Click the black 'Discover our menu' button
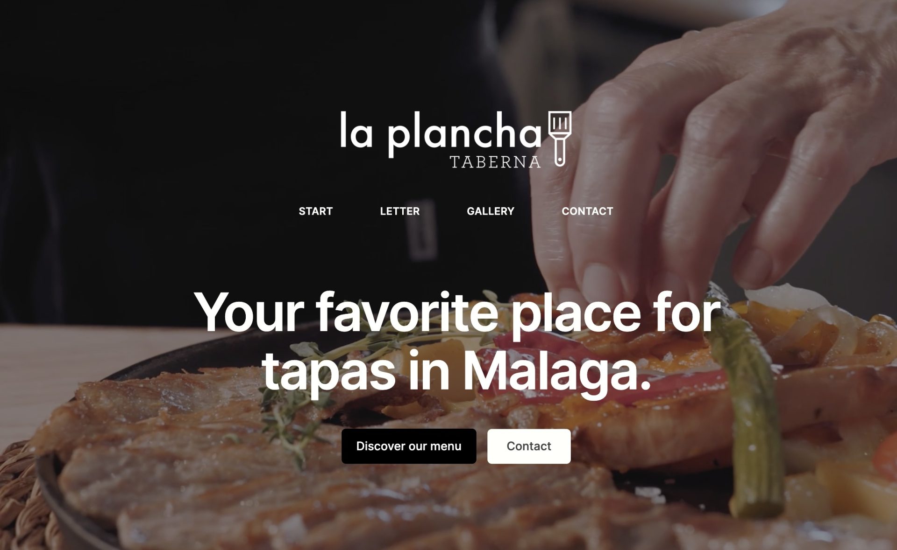This screenshot has width=897, height=550. [409, 446]
